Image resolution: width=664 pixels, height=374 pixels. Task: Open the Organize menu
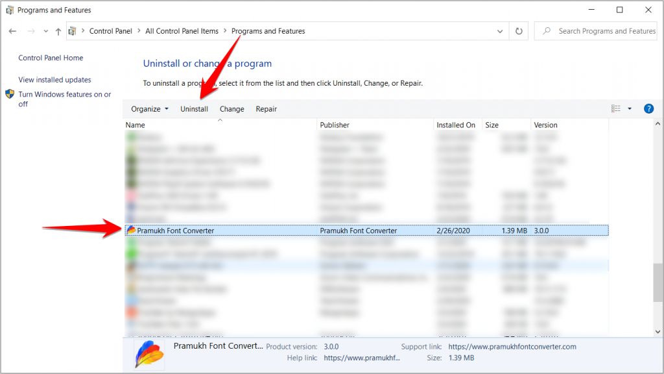(x=150, y=109)
